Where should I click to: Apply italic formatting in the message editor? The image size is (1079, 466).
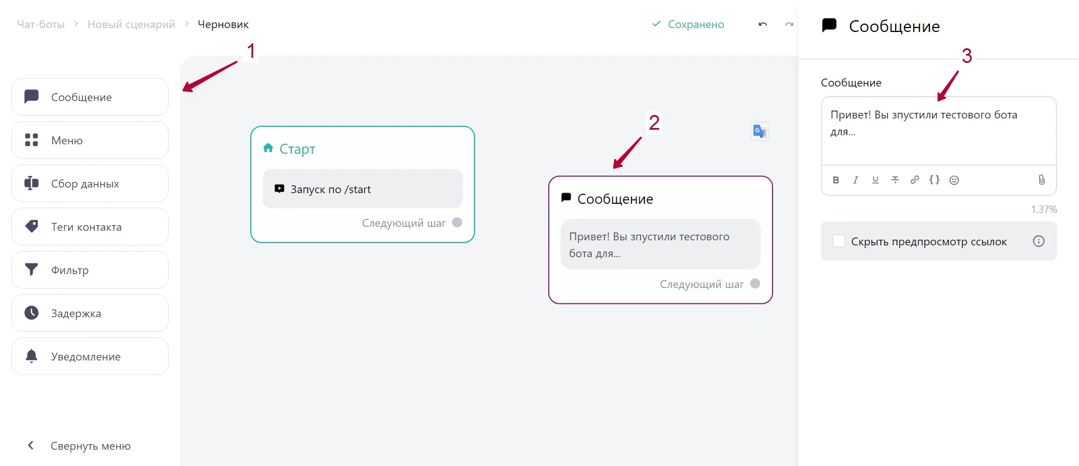click(x=856, y=180)
